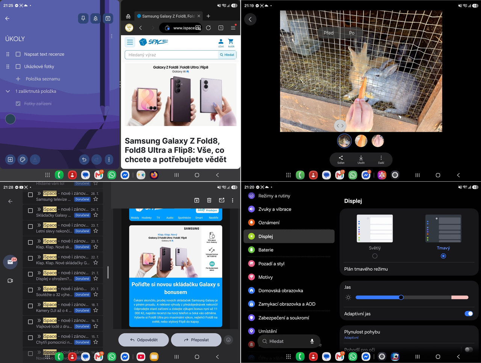Select the Displej v ohrožení email checkbox
Image resolution: width=481 pixels, height=363 pixels.
click(30, 274)
